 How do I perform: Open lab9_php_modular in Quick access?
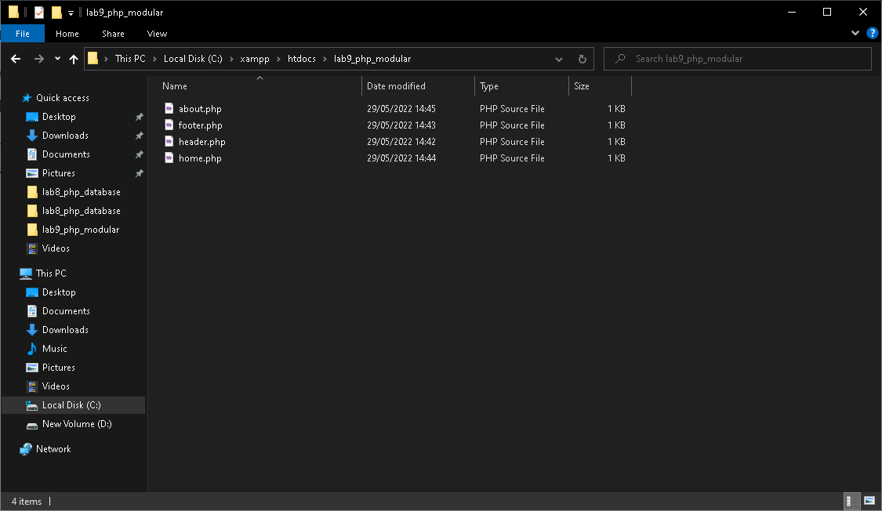coord(81,230)
